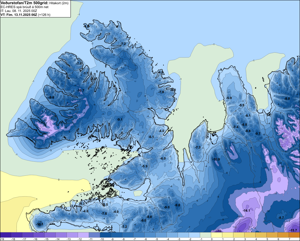Select orange legend swatch between 6 and 7
The height and width of the screenshot is (241, 300).
pyautogui.click(x=283, y=235)
